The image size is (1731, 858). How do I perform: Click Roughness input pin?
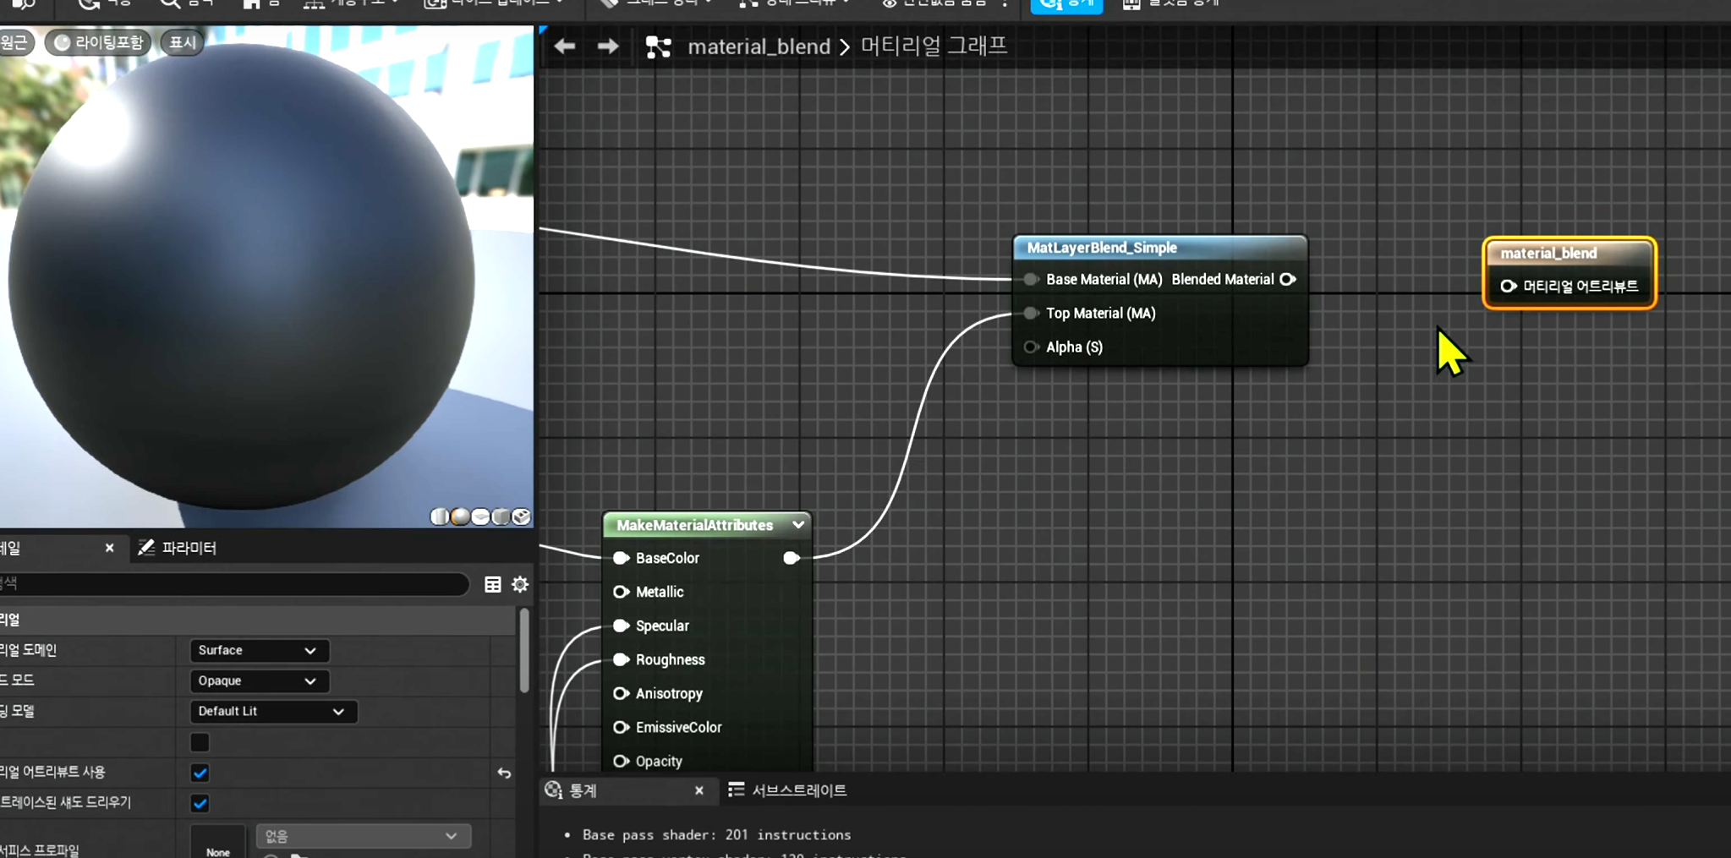(x=622, y=659)
